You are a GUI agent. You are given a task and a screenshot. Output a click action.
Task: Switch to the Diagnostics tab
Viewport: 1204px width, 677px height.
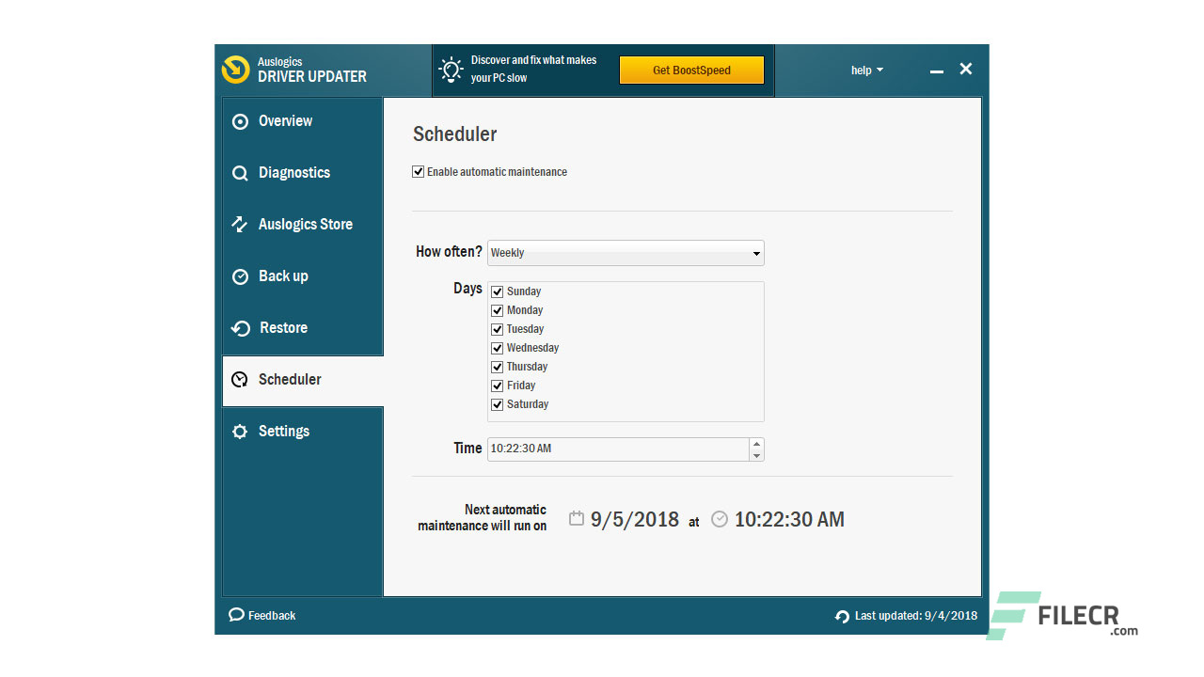303,173
